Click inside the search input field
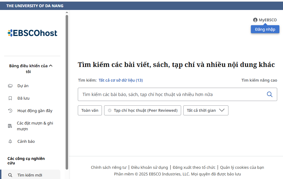This screenshot has width=283, height=179. tap(166, 94)
